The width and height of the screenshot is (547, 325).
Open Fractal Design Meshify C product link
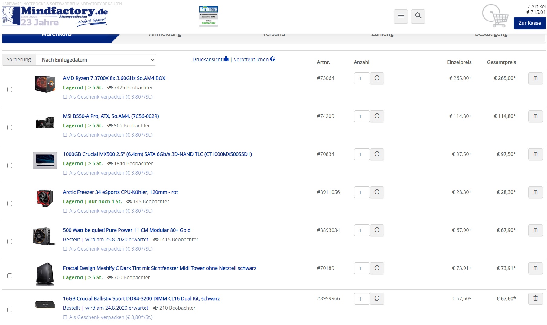(x=160, y=268)
